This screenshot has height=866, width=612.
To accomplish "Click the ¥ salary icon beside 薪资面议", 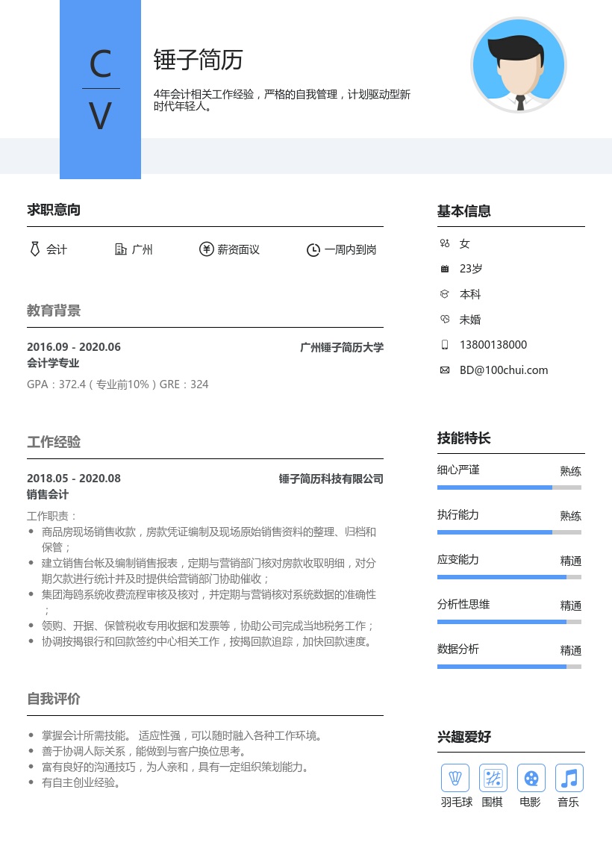I will (207, 249).
